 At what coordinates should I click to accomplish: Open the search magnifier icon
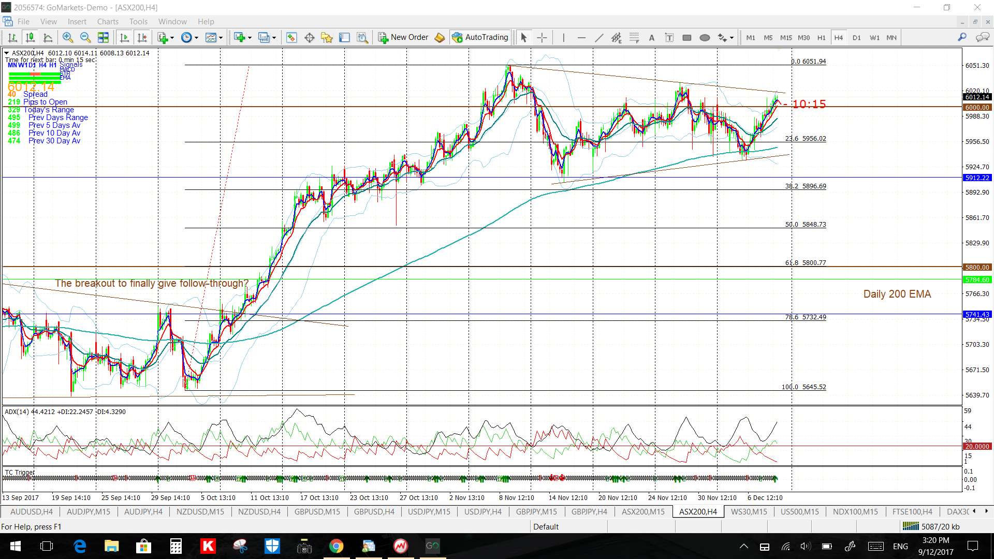click(x=962, y=37)
